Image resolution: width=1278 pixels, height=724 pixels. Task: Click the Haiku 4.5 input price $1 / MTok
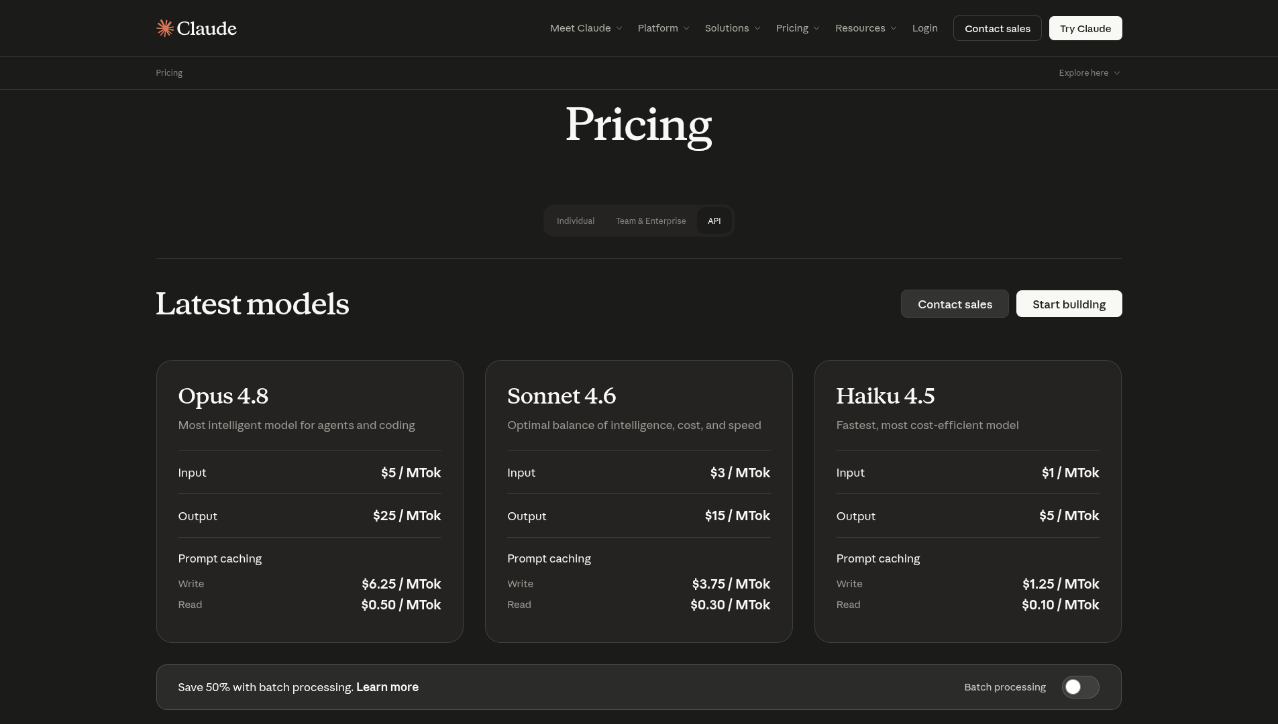click(x=1071, y=473)
